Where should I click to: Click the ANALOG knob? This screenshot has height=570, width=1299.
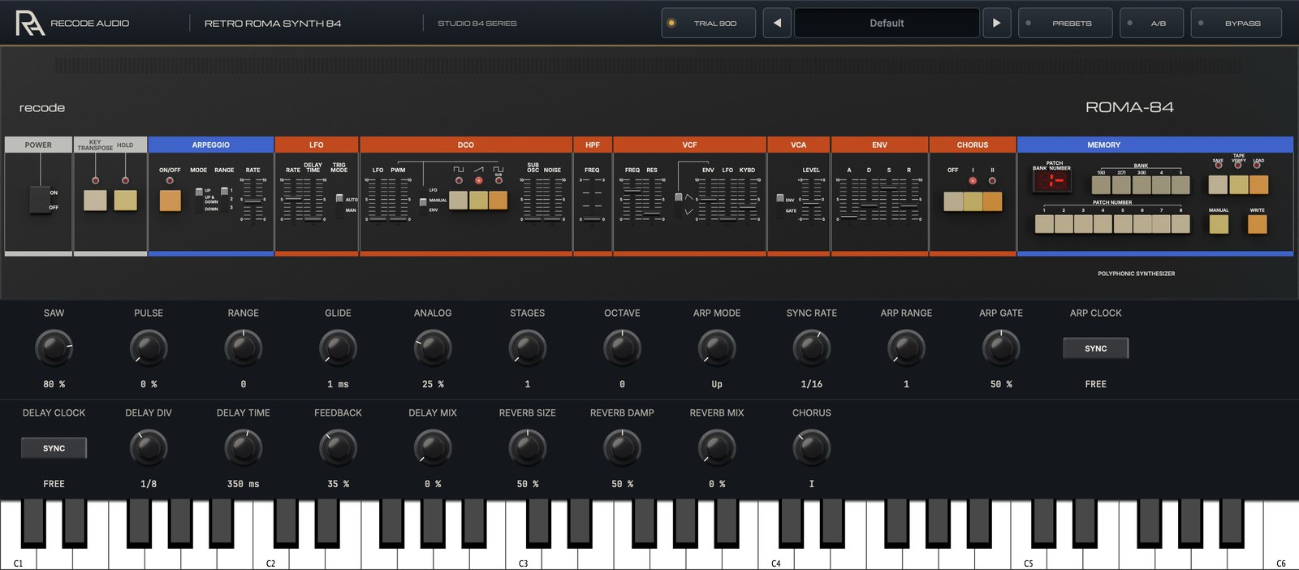click(x=433, y=348)
